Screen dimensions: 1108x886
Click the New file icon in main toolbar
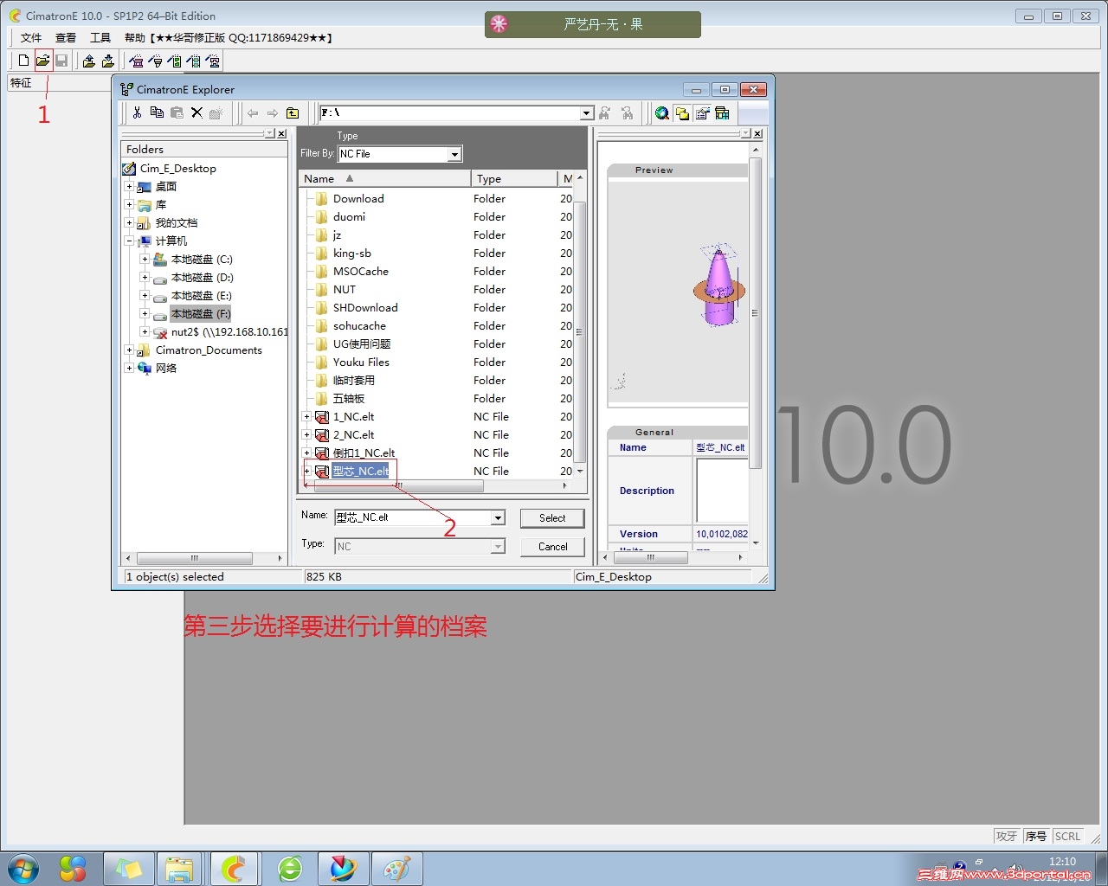click(23, 61)
